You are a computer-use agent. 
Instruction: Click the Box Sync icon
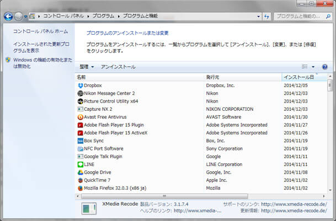click(x=81, y=141)
